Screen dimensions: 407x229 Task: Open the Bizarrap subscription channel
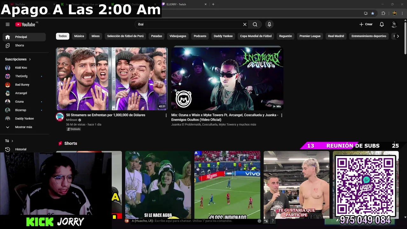pos(24,110)
